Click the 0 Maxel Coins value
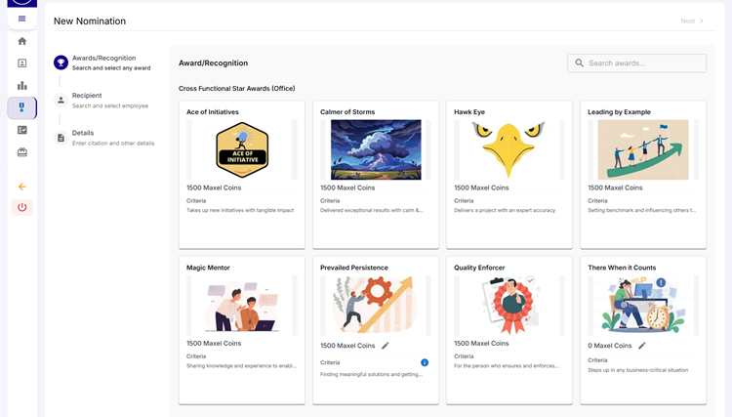 (610, 346)
